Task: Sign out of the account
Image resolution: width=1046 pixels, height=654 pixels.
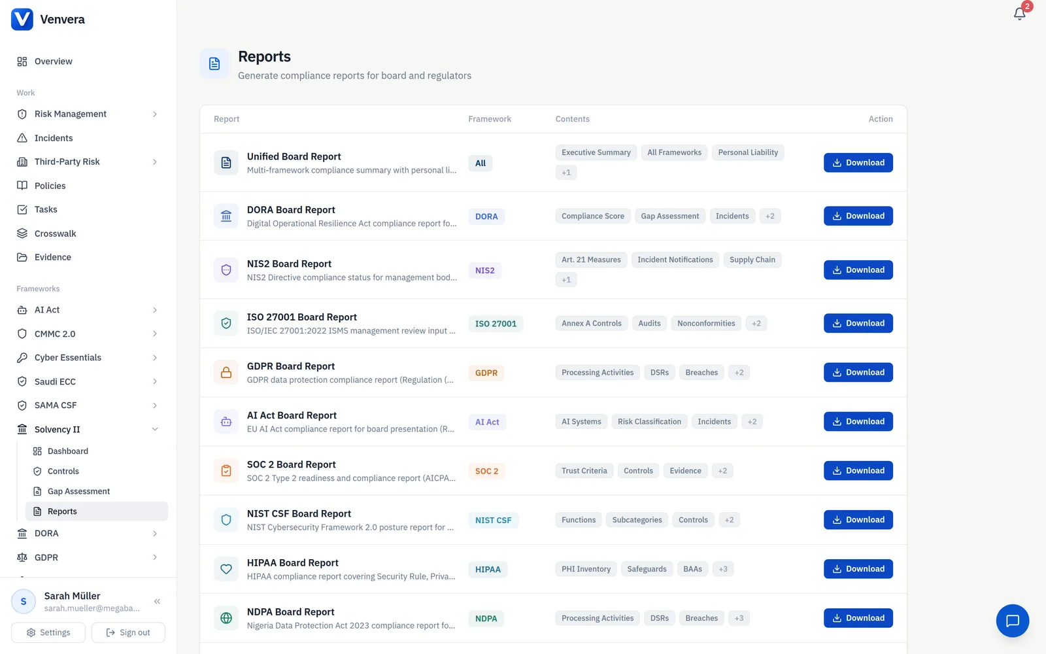Action: tap(128, 632)
